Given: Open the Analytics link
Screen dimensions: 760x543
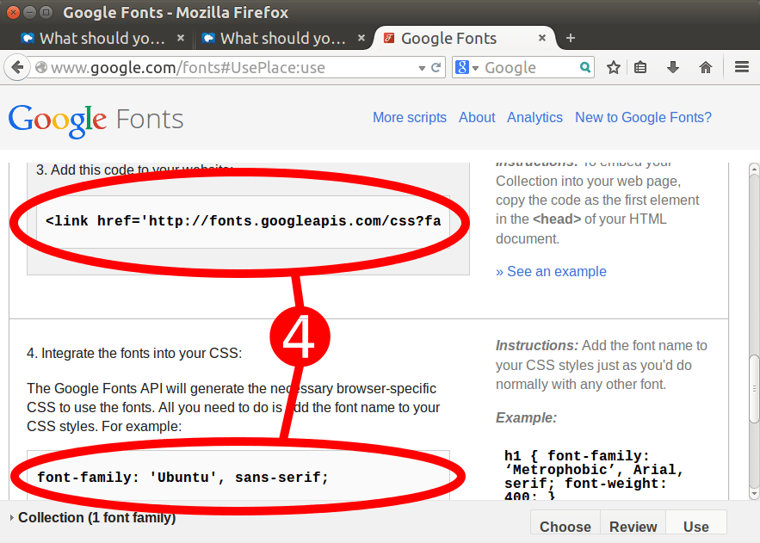Looking at the screenshot, I should coord(534,117).
